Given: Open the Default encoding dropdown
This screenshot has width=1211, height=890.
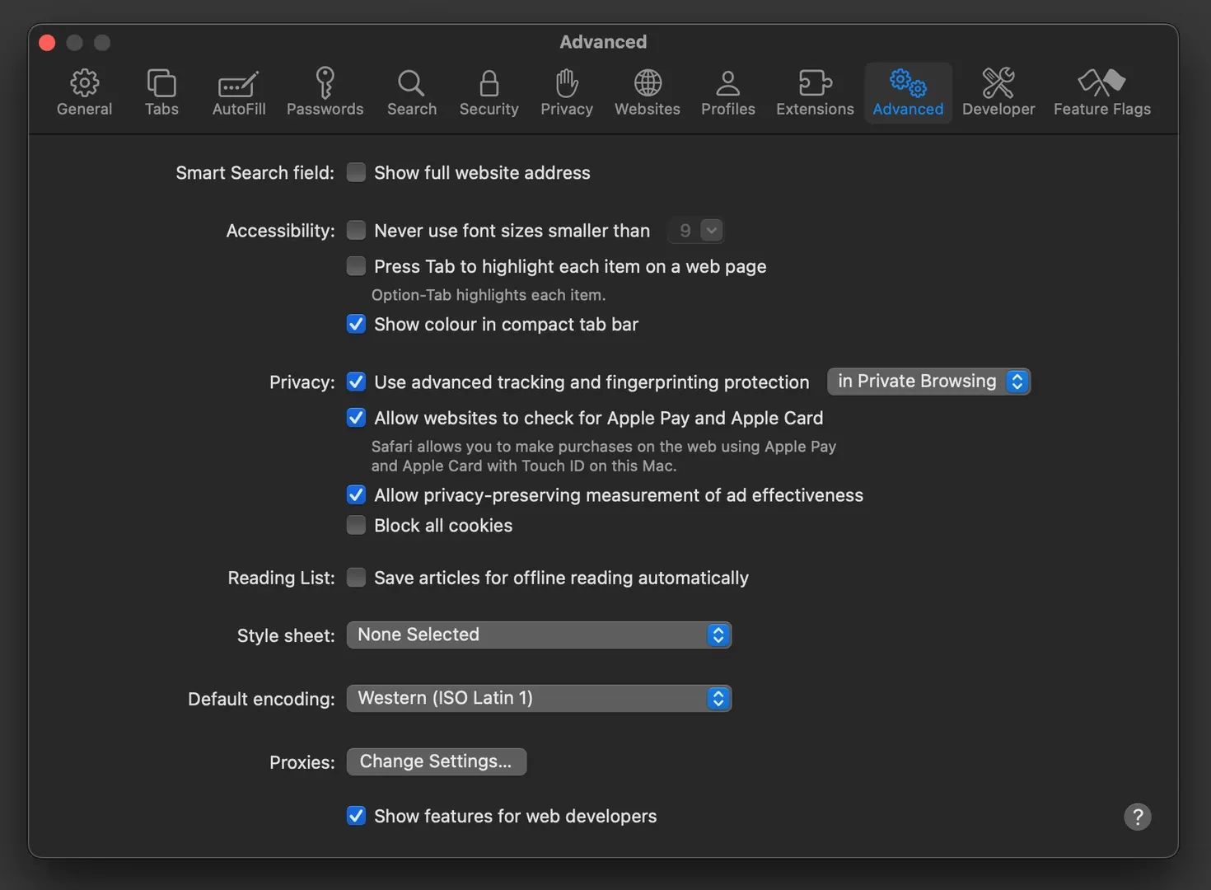Looking at the screenshot, I should pos(539,699).
